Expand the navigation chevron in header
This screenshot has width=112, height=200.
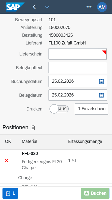coord(47,7)
